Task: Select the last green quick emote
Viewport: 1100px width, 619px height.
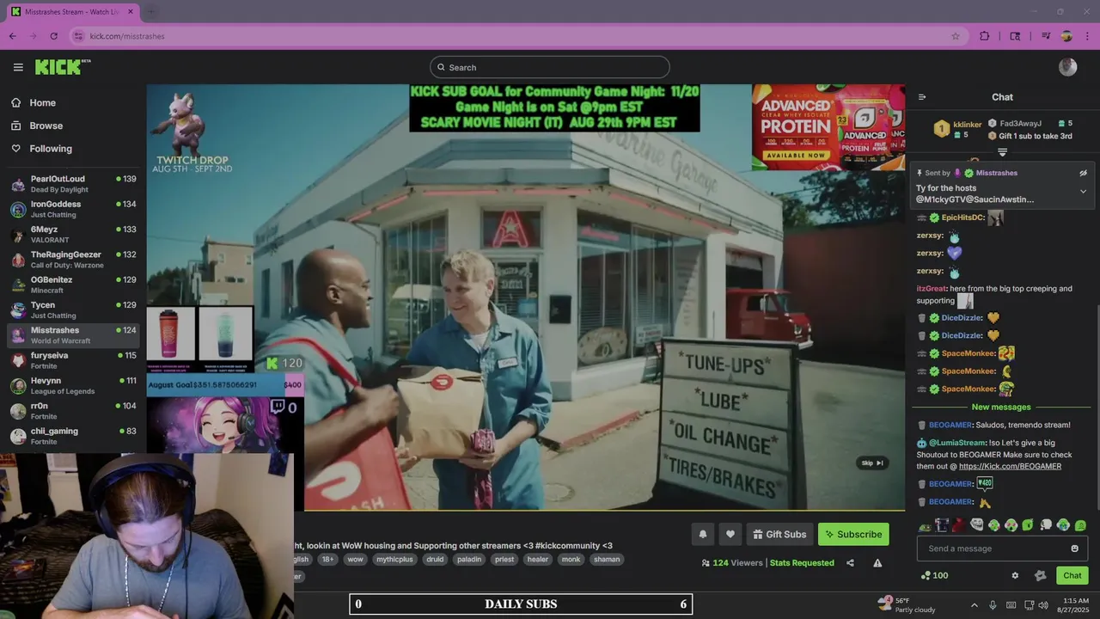Action: pos(1080,525)
